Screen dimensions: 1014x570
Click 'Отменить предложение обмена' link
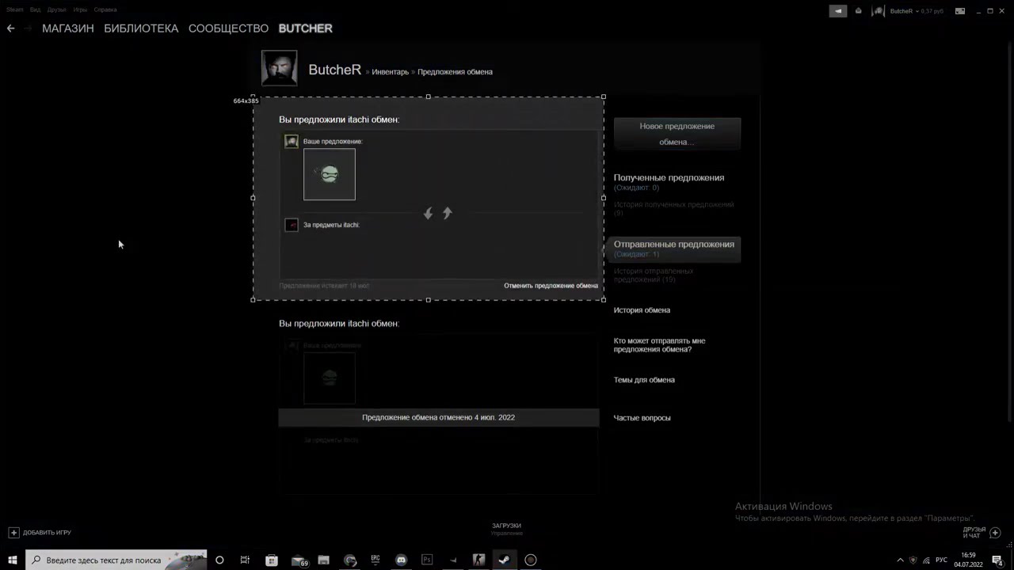(551, 286)
